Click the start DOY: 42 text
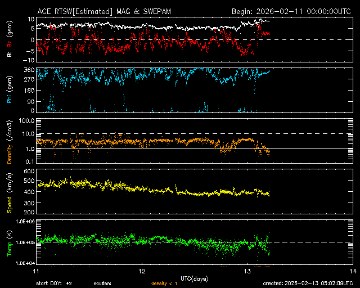This screenshot has width=360, height=288. (x=53, y=283)
